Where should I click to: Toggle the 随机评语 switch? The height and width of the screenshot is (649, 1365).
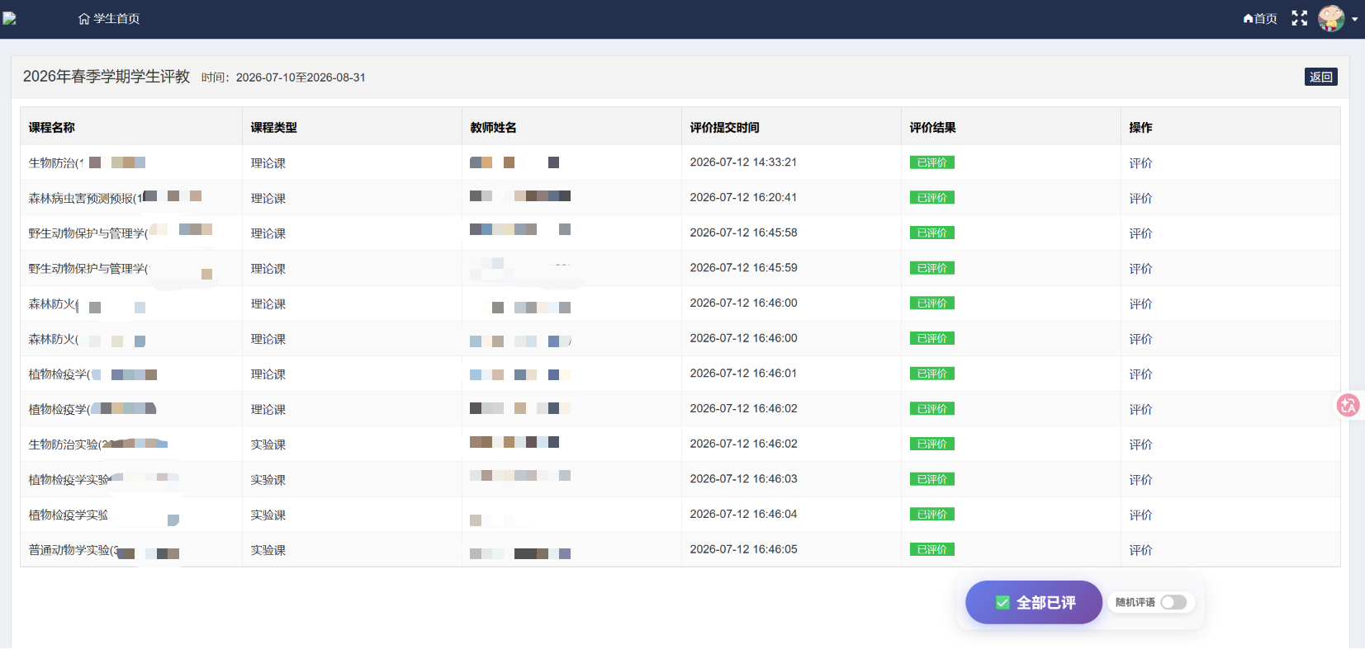(1173, 603)
